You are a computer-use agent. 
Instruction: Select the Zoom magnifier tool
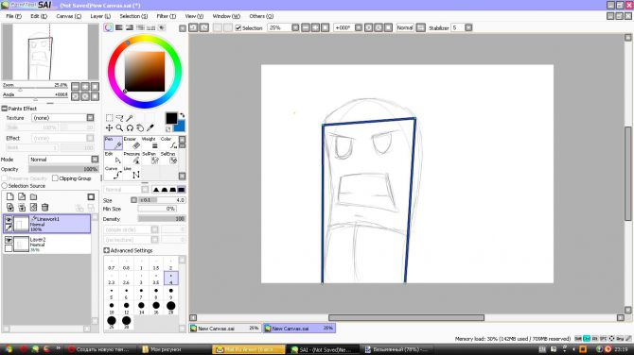[119, 127]
